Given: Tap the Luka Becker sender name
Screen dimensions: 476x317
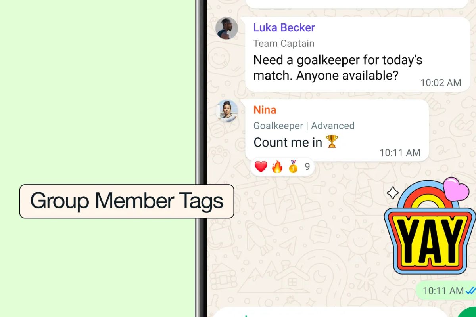Looking at the screenshot, I should 284,28.
